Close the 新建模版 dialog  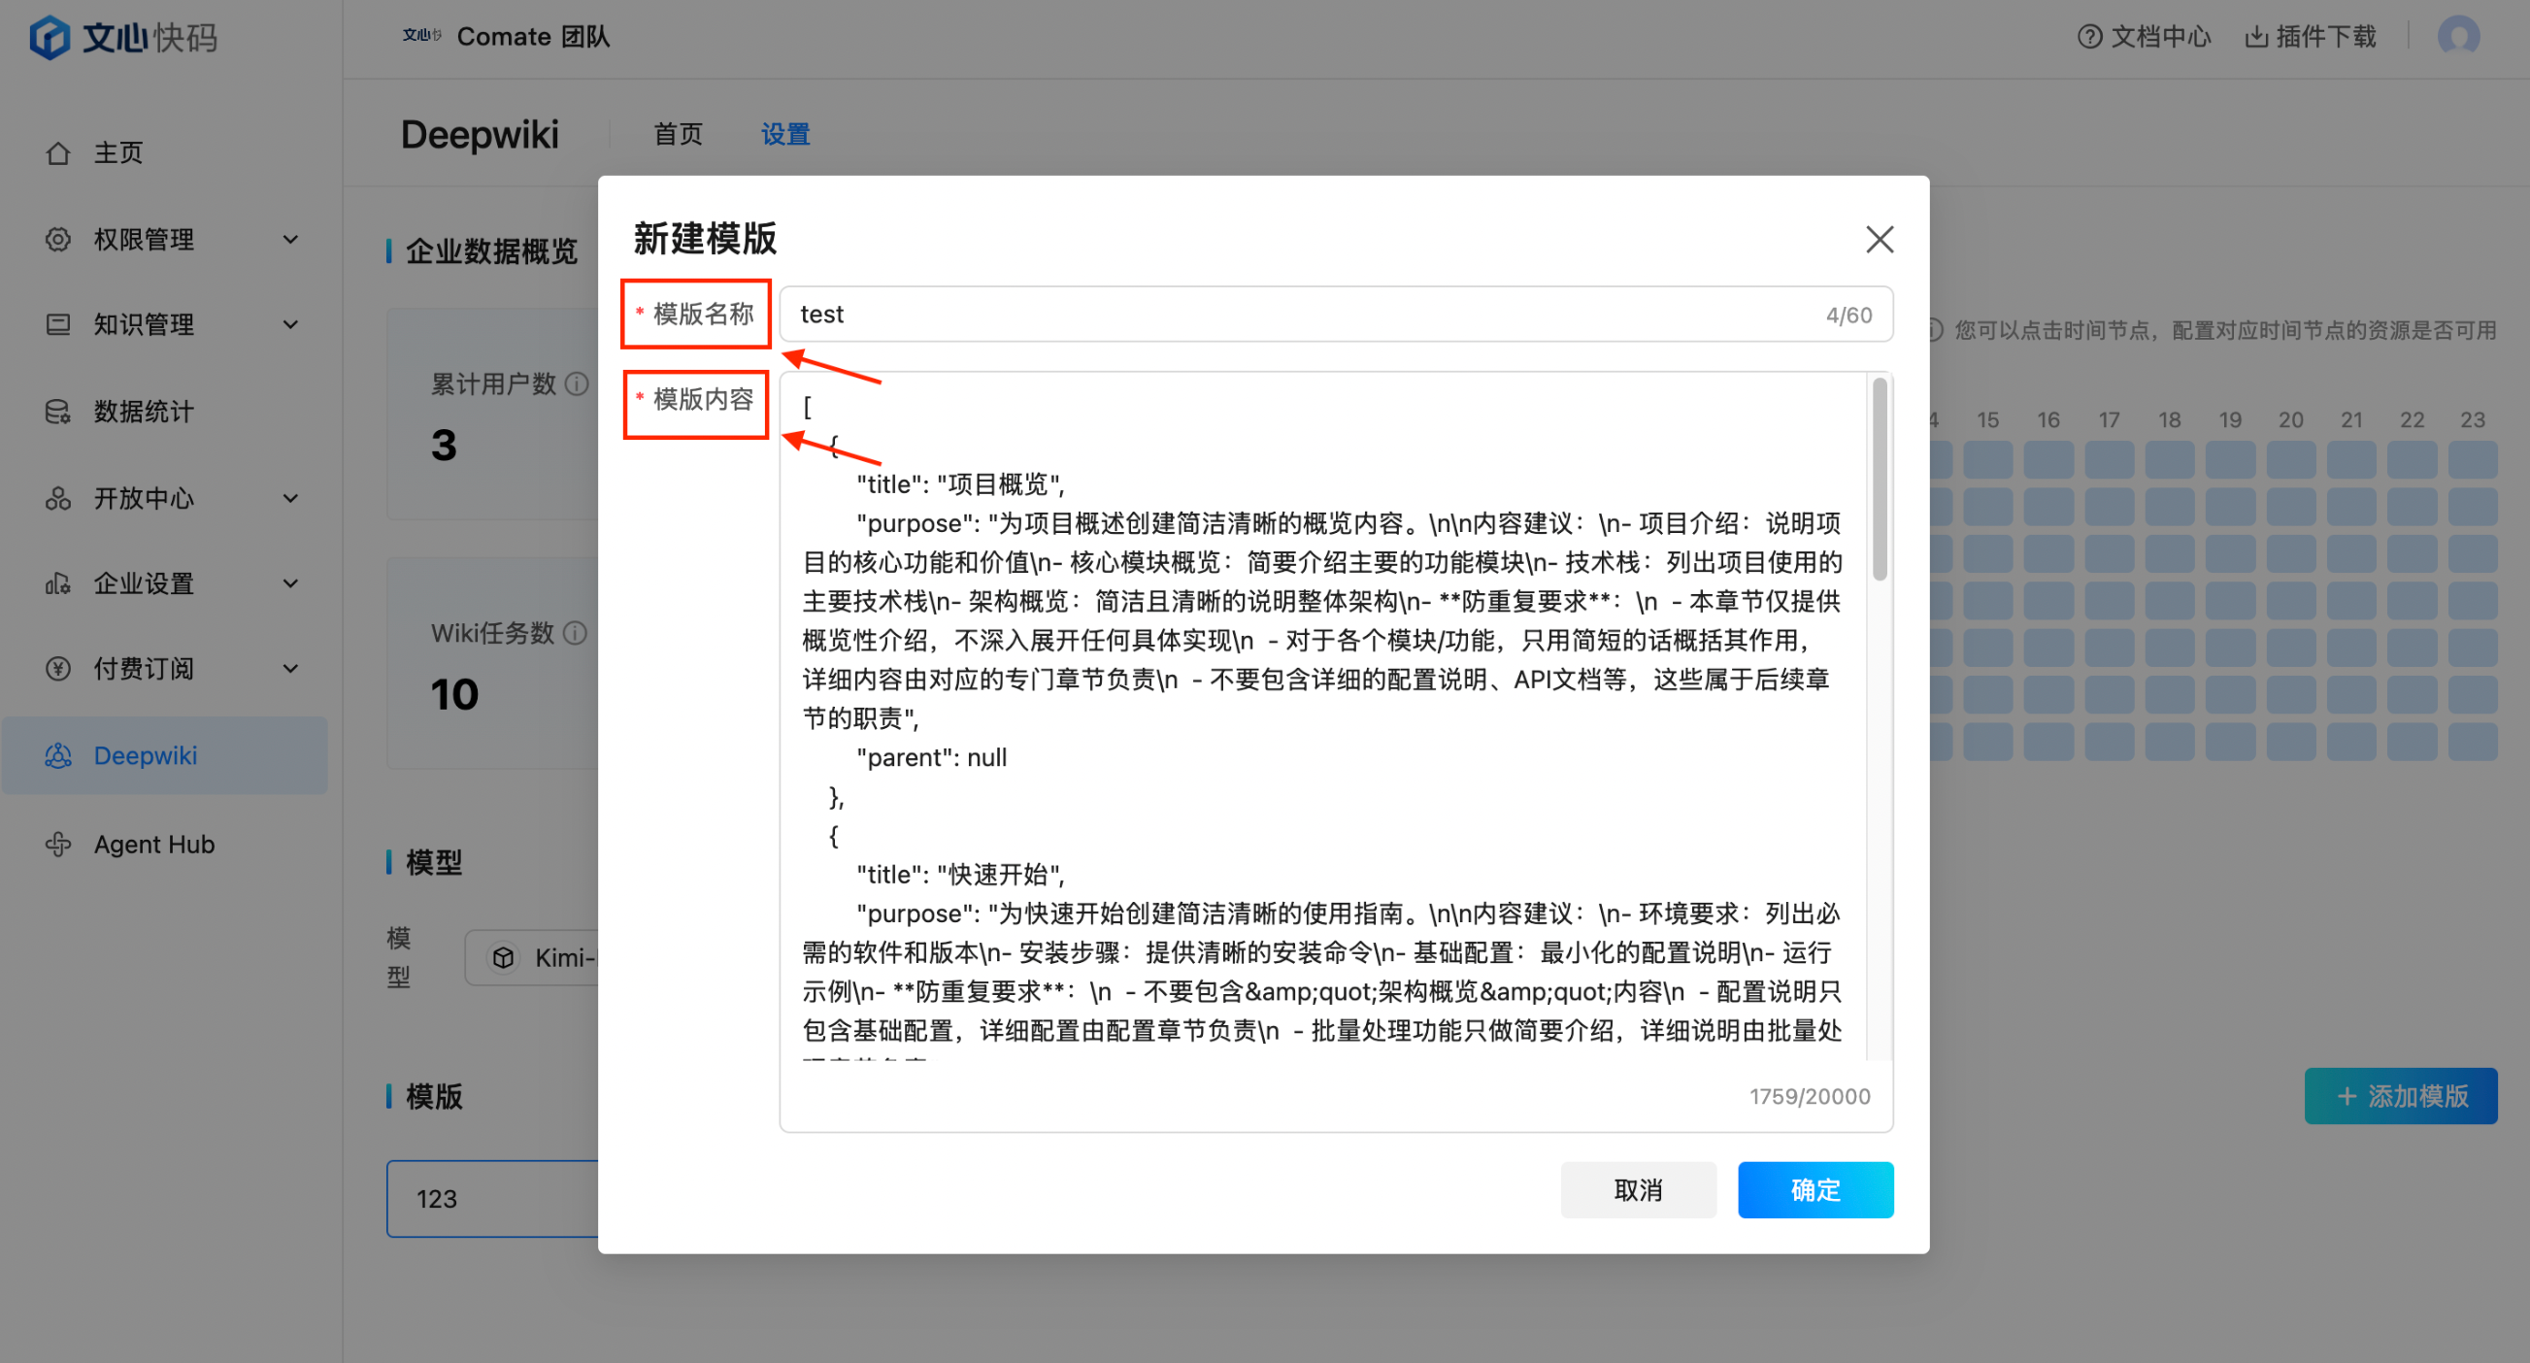tap(1879, 239)
